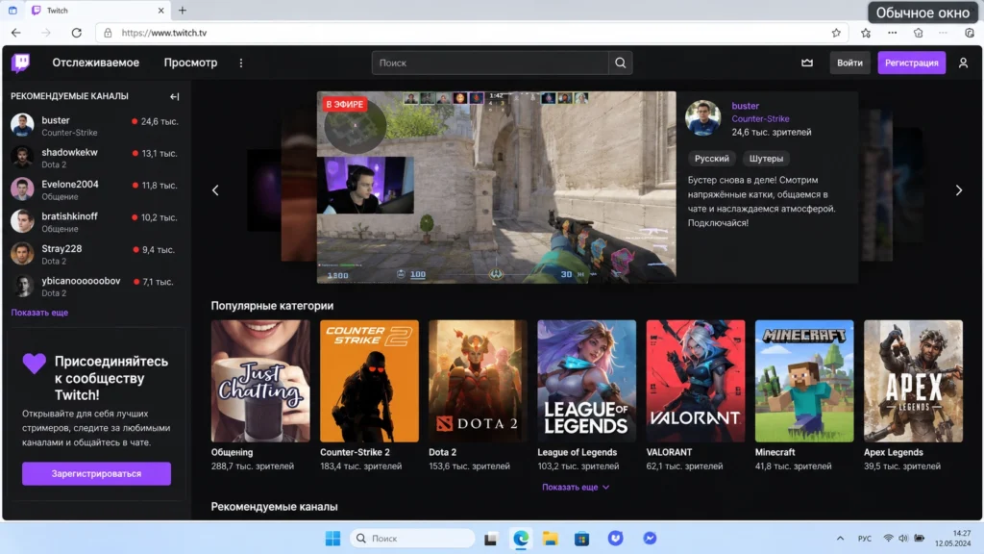Click the Windows taskbar search box
984x554 pixels.
(411, 539)
